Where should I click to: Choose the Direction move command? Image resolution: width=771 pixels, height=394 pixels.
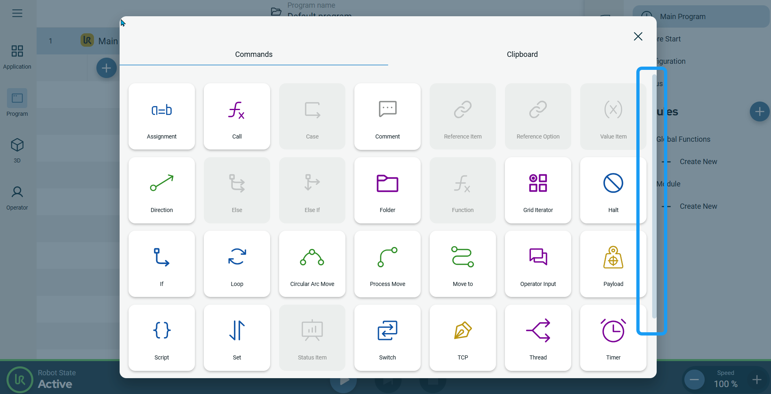pyautogui.click(x=162, y=190)
